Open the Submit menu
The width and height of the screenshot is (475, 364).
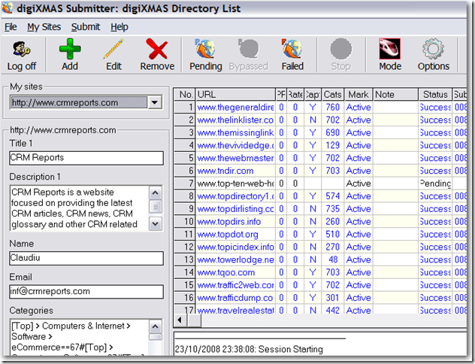86,27
